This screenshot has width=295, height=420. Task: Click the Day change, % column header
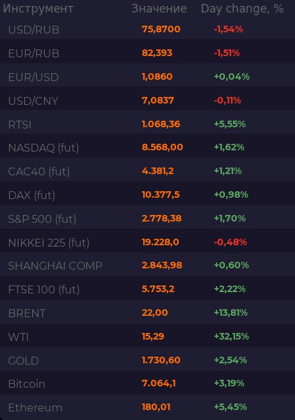[242, 9]
